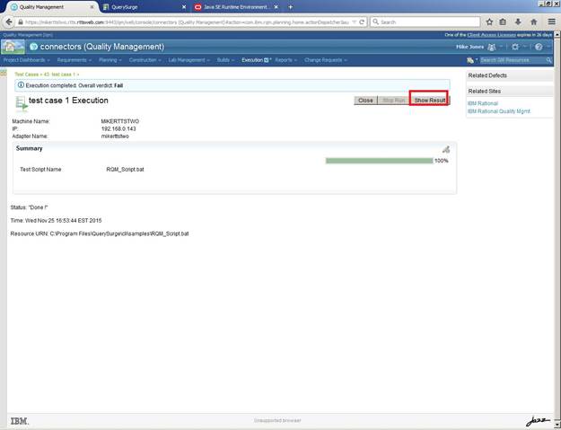Click the site security padlock icon

(x=21, y=22)
